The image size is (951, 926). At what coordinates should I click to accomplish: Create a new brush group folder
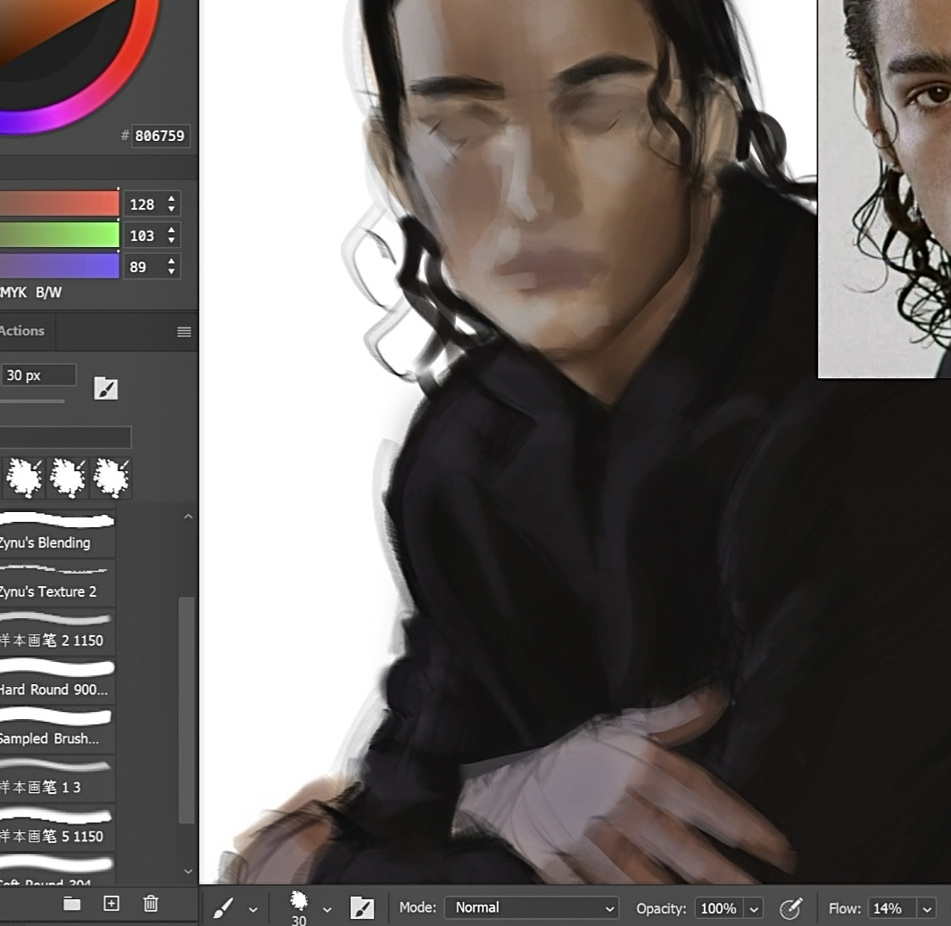[72, 904]
